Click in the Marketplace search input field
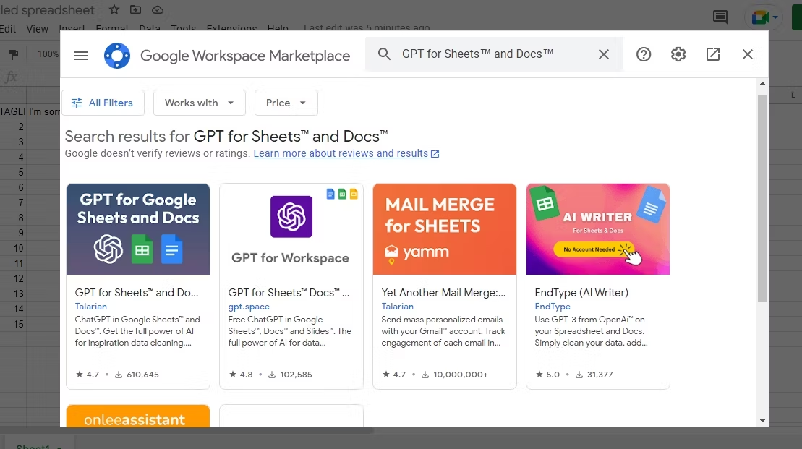 492,54
